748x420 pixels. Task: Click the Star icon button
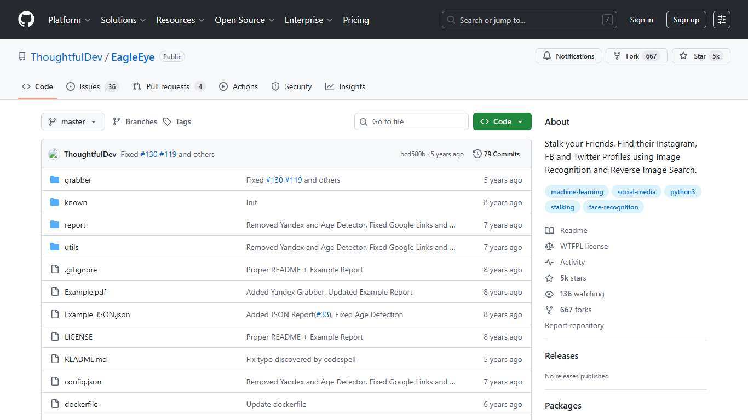tap(683, 56)
